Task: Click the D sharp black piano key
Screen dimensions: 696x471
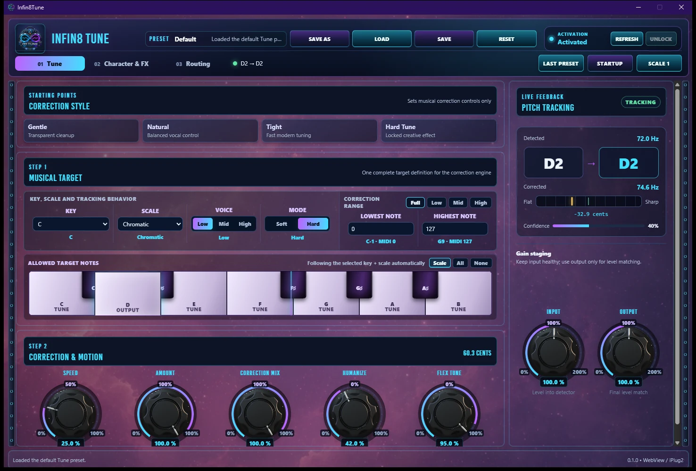Action: pyautogui.click(x=167, y=285)
